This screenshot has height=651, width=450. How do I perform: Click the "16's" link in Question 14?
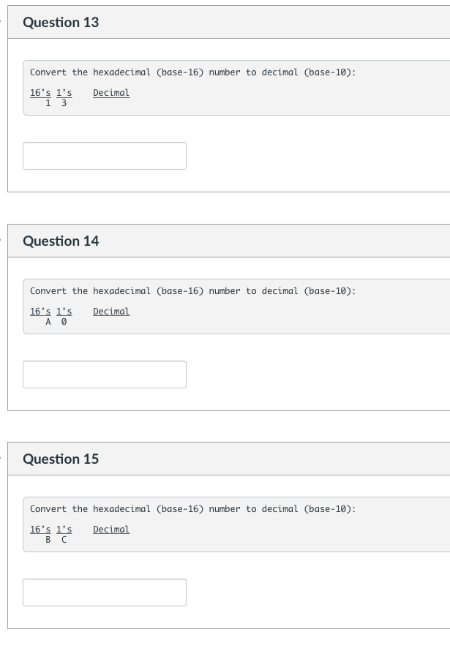[40, 312]
